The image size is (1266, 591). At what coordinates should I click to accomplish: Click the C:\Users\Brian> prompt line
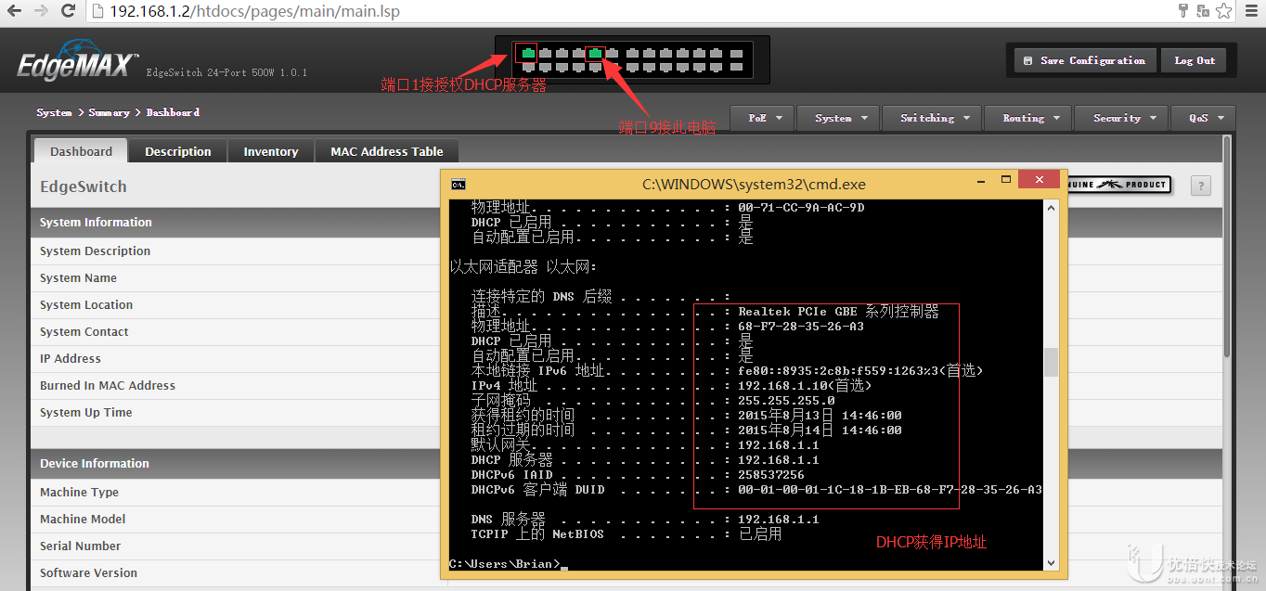506,563
